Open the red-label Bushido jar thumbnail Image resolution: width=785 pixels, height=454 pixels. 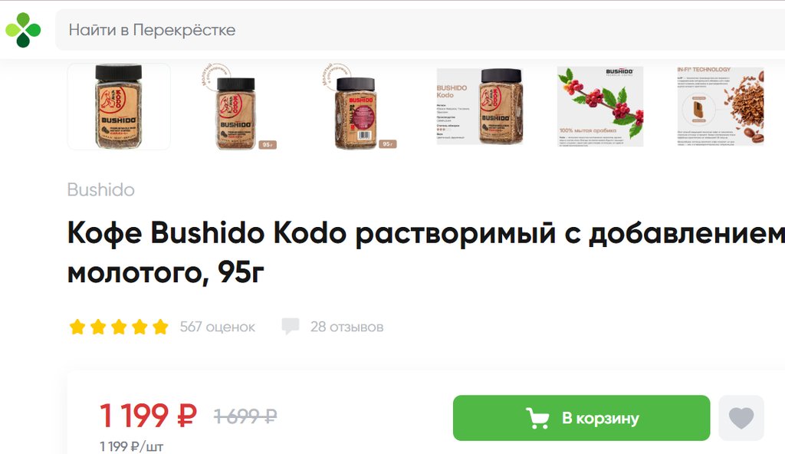(359, 107)
